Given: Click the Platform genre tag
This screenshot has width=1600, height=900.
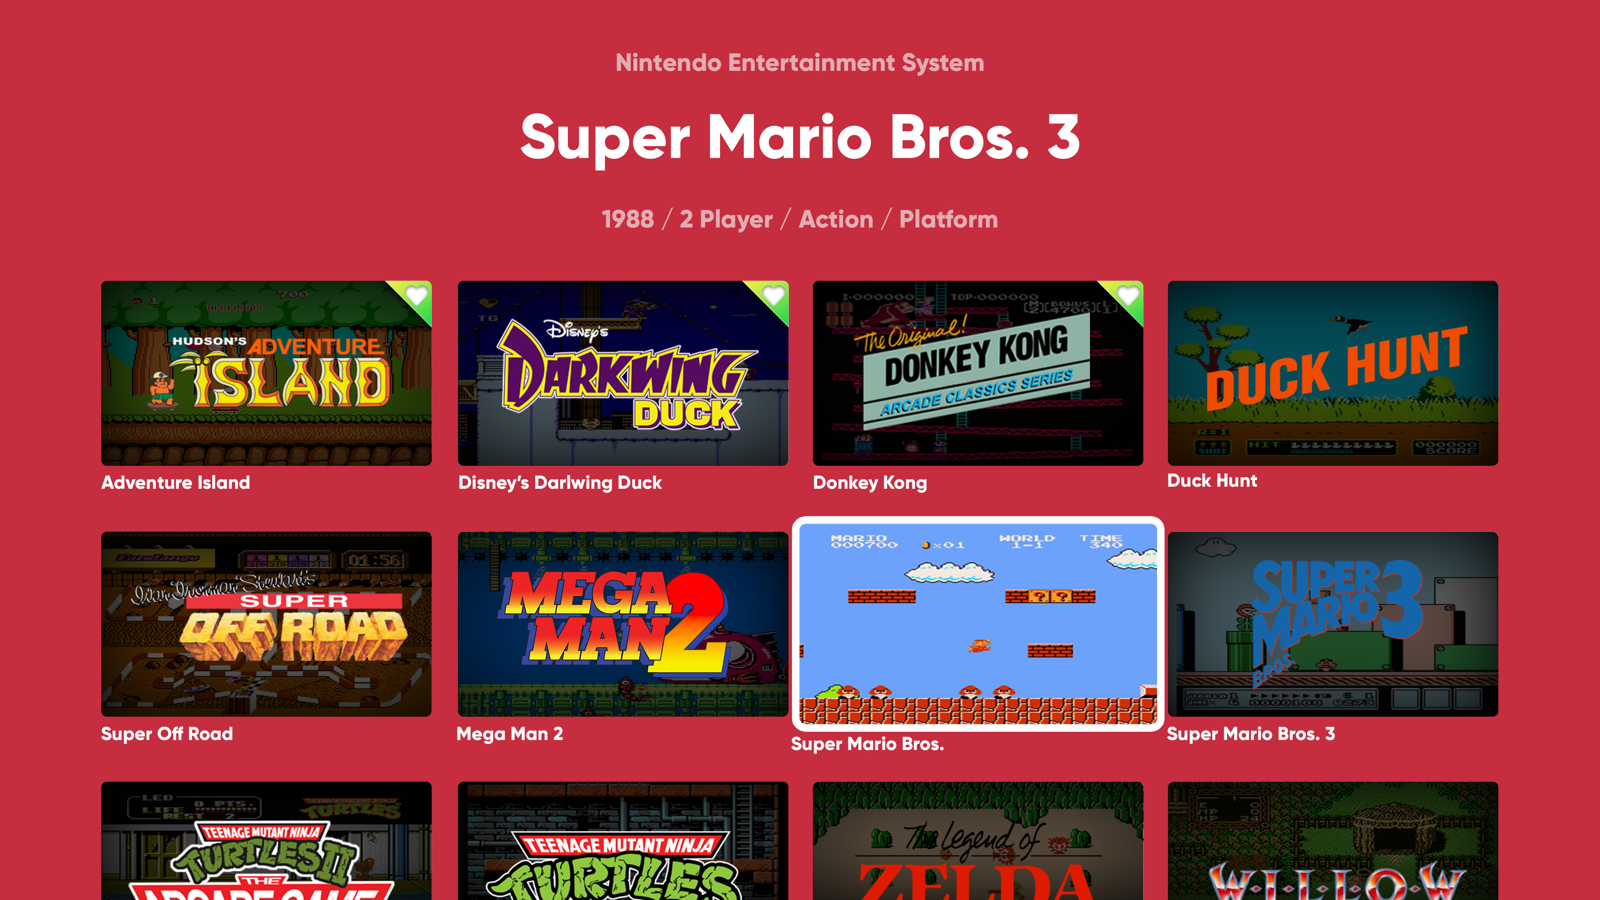Looking at the screenshot, I should click(948, 219).
